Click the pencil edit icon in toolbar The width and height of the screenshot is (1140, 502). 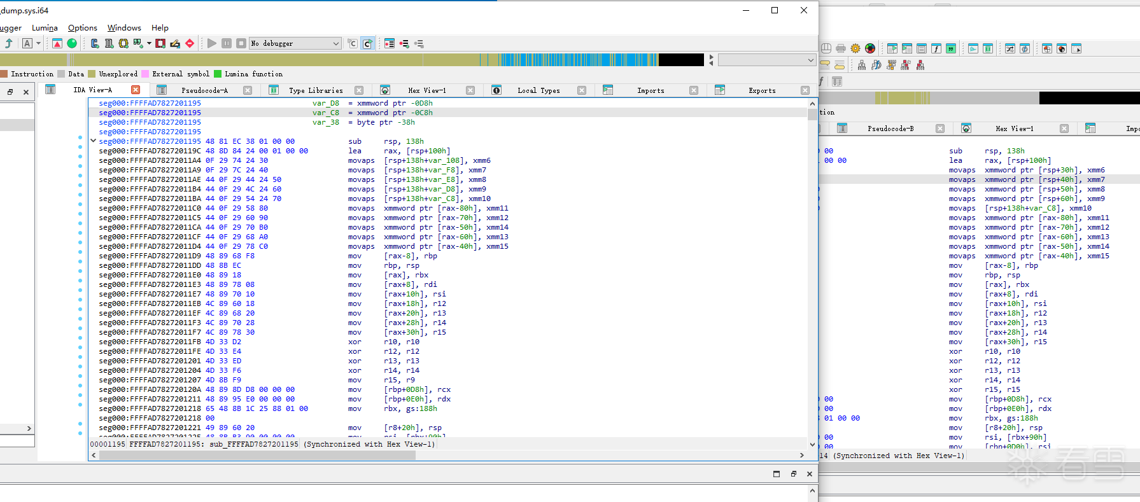[x=175, y=43]
